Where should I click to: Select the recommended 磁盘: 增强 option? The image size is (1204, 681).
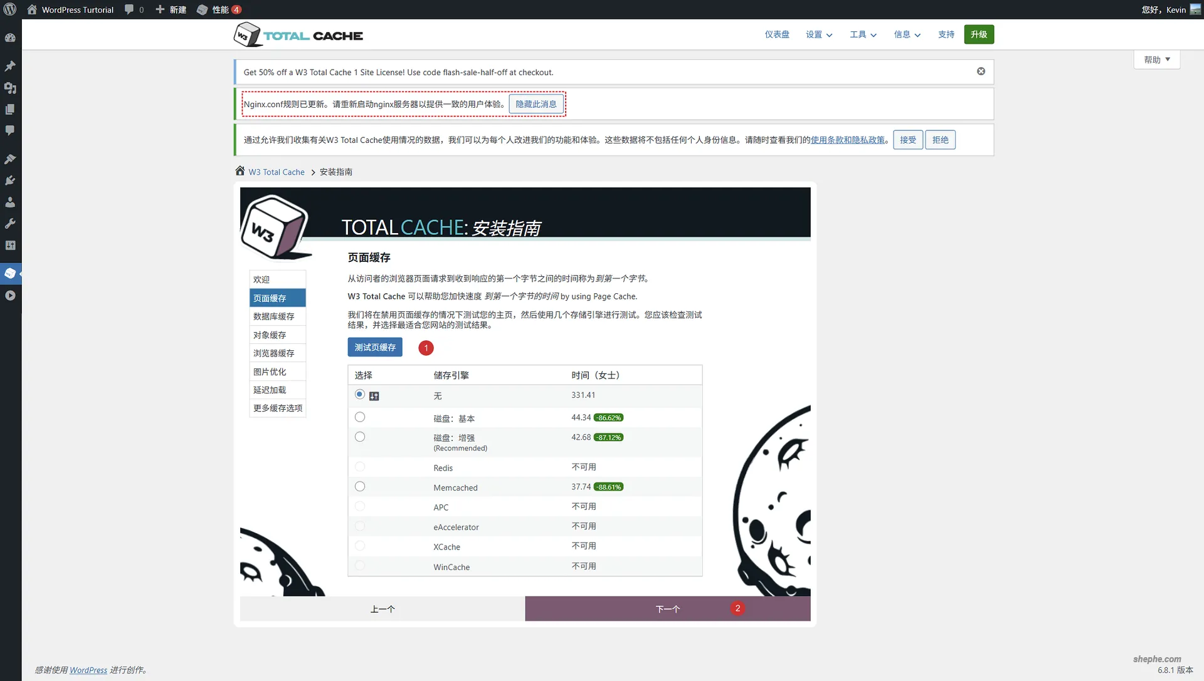[359, 437]
